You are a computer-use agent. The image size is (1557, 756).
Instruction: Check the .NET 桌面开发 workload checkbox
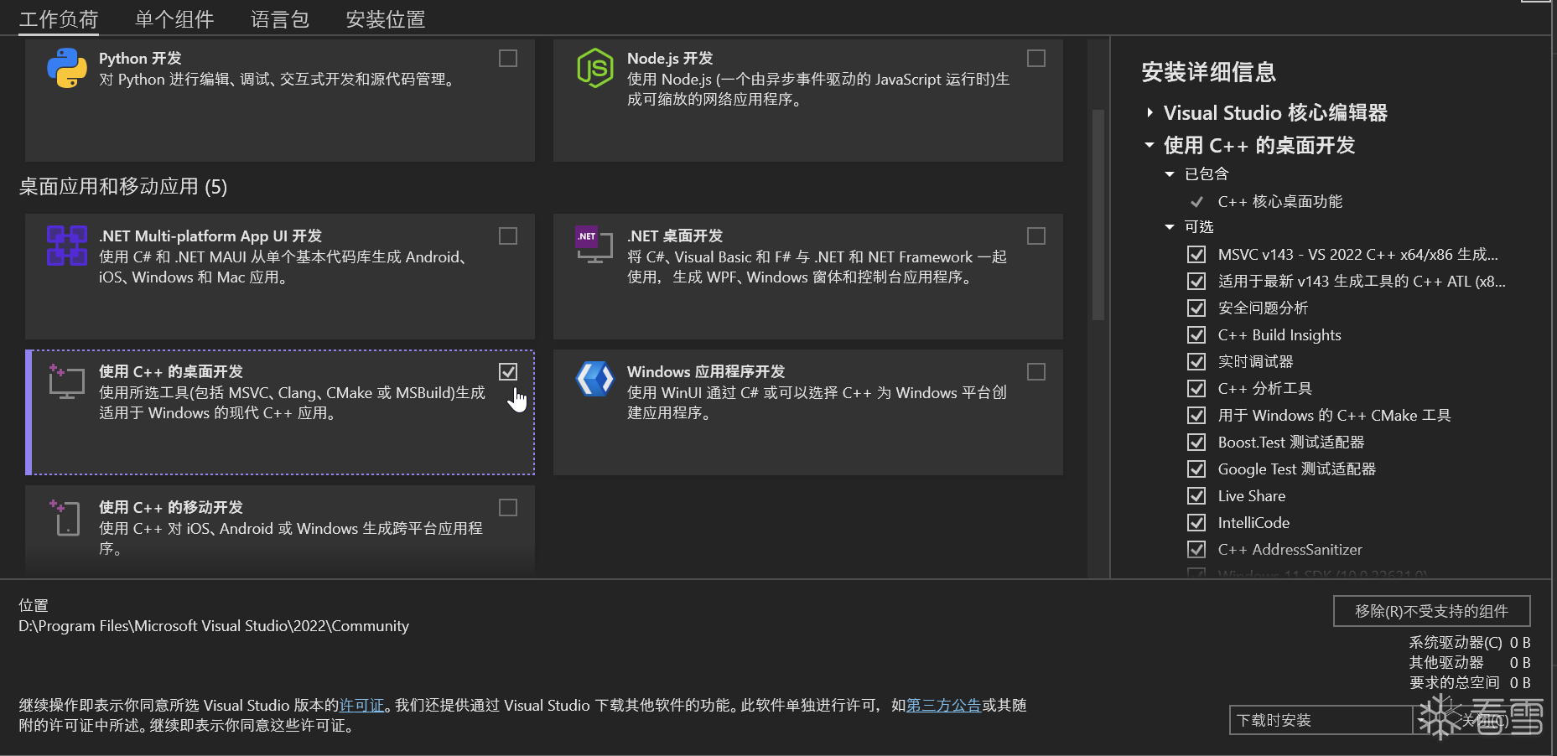point(1036,236)
